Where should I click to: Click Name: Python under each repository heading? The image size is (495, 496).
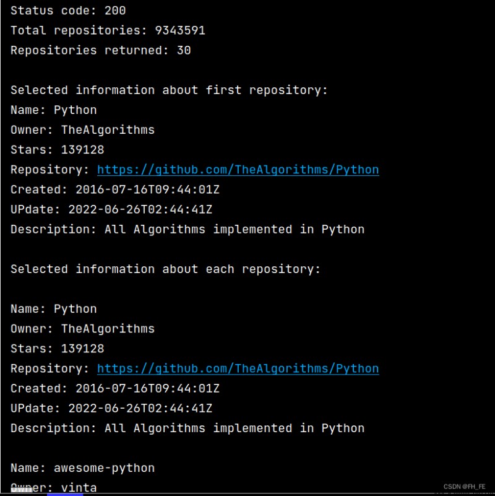[x=54, y=309]
